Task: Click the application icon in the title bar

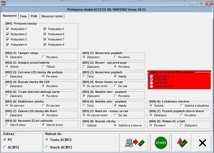Action: click(4, 3)
